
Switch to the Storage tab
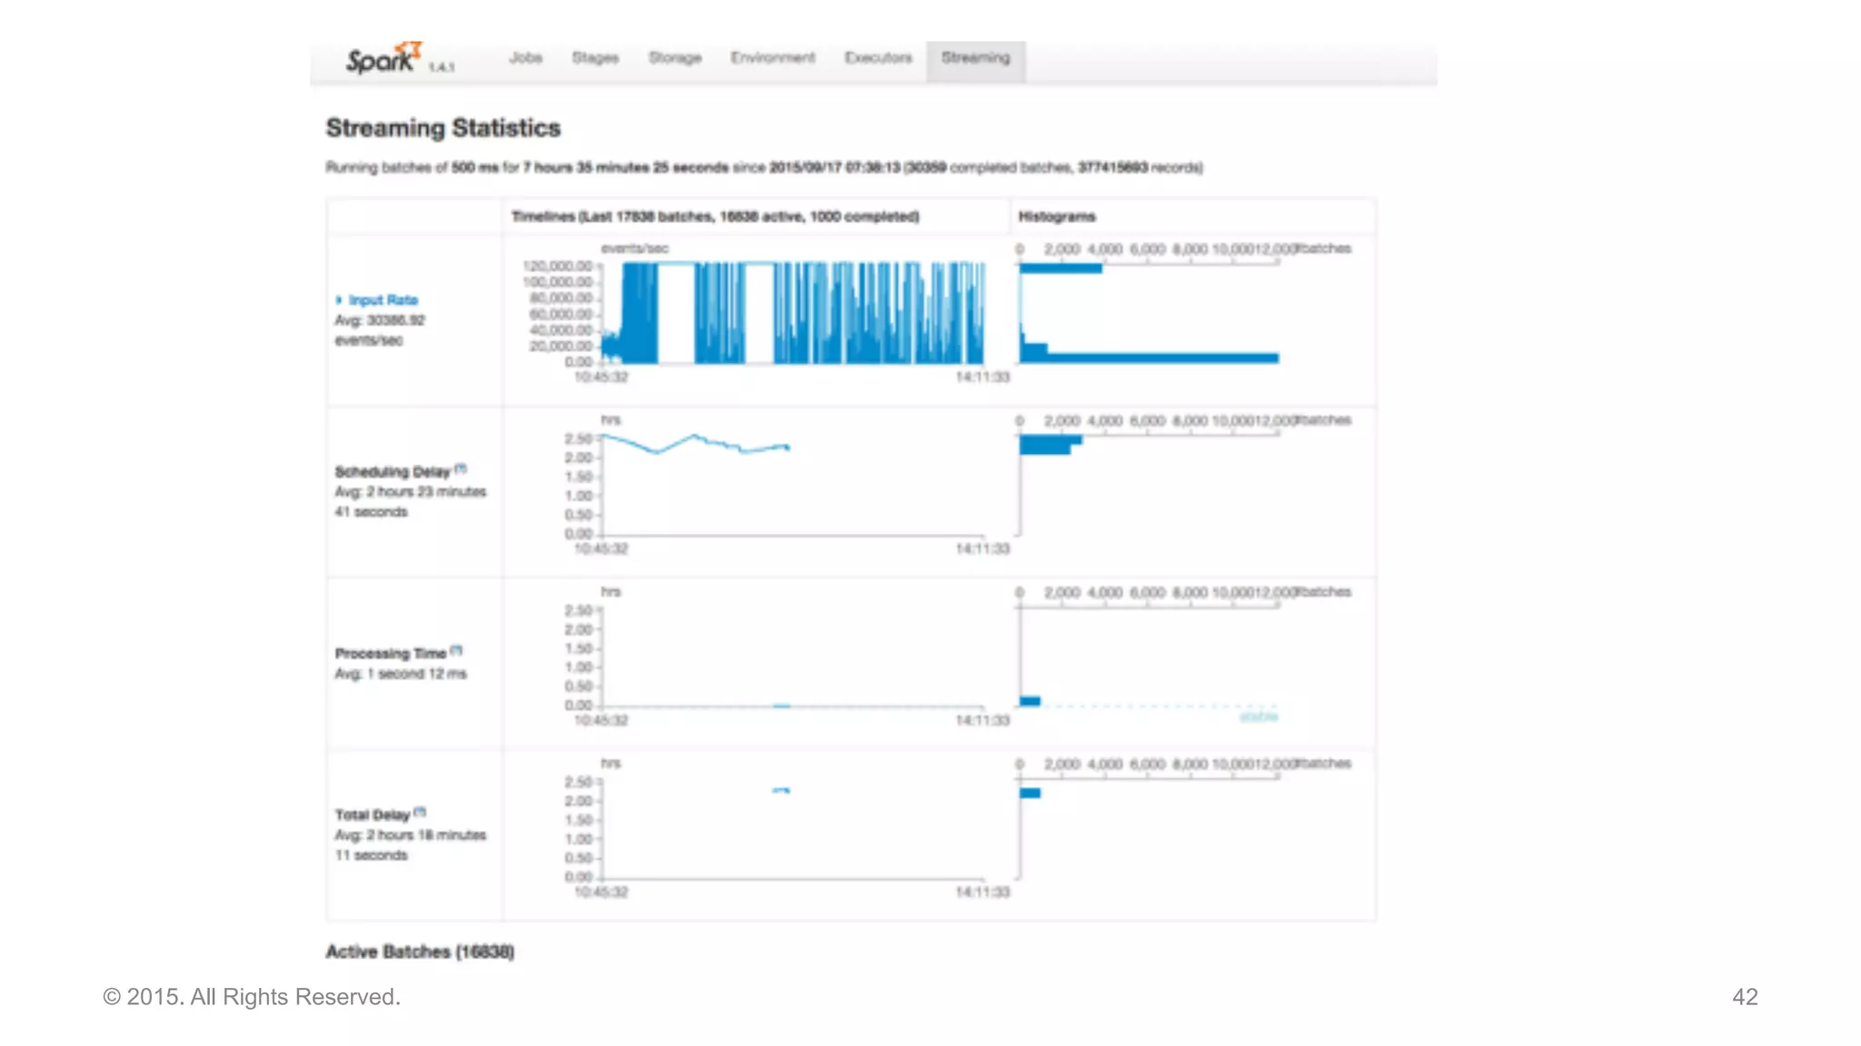click(x=674, y=58)
